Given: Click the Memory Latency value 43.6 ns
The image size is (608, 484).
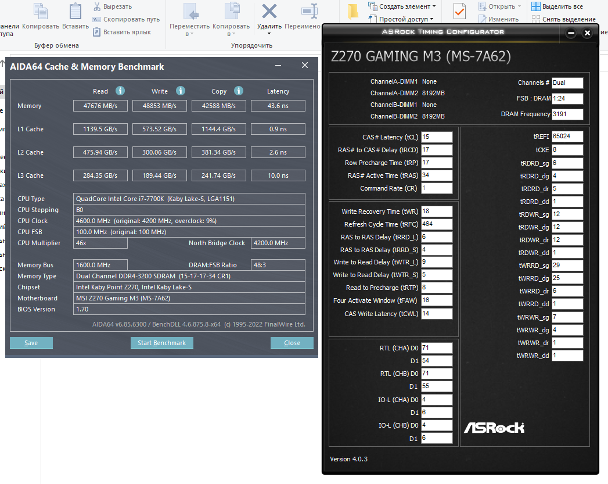Looking at the screenshot, I should pos(278,106).
